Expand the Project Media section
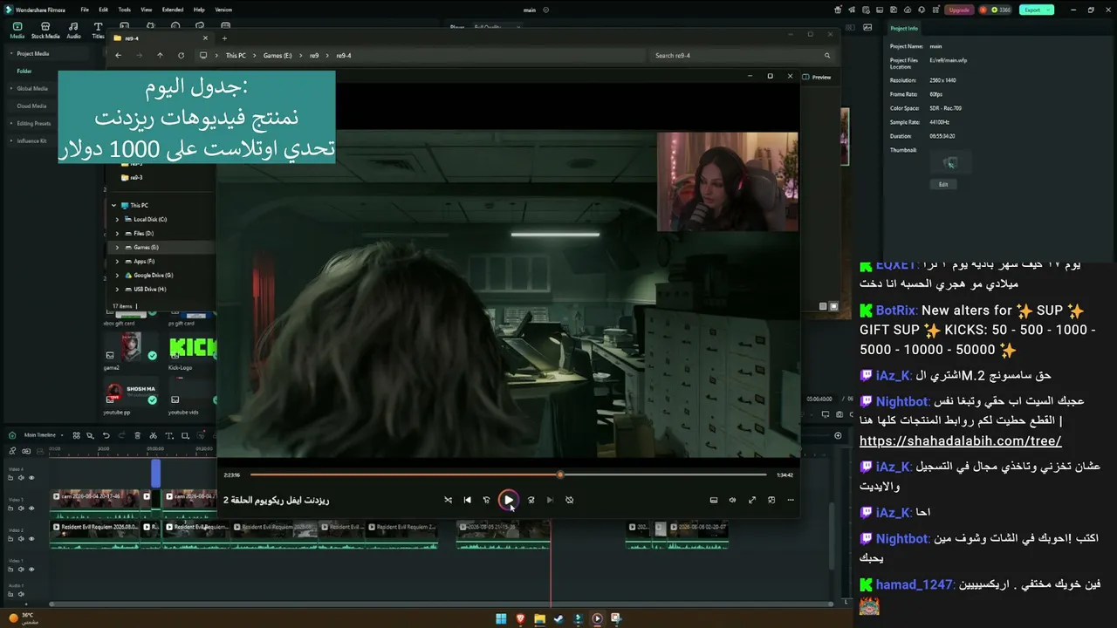The height and width of the screenshot is (628, 1117). tap(11, 53)
